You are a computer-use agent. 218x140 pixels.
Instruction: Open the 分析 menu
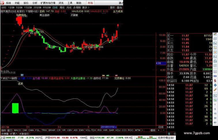click(35, 3)
